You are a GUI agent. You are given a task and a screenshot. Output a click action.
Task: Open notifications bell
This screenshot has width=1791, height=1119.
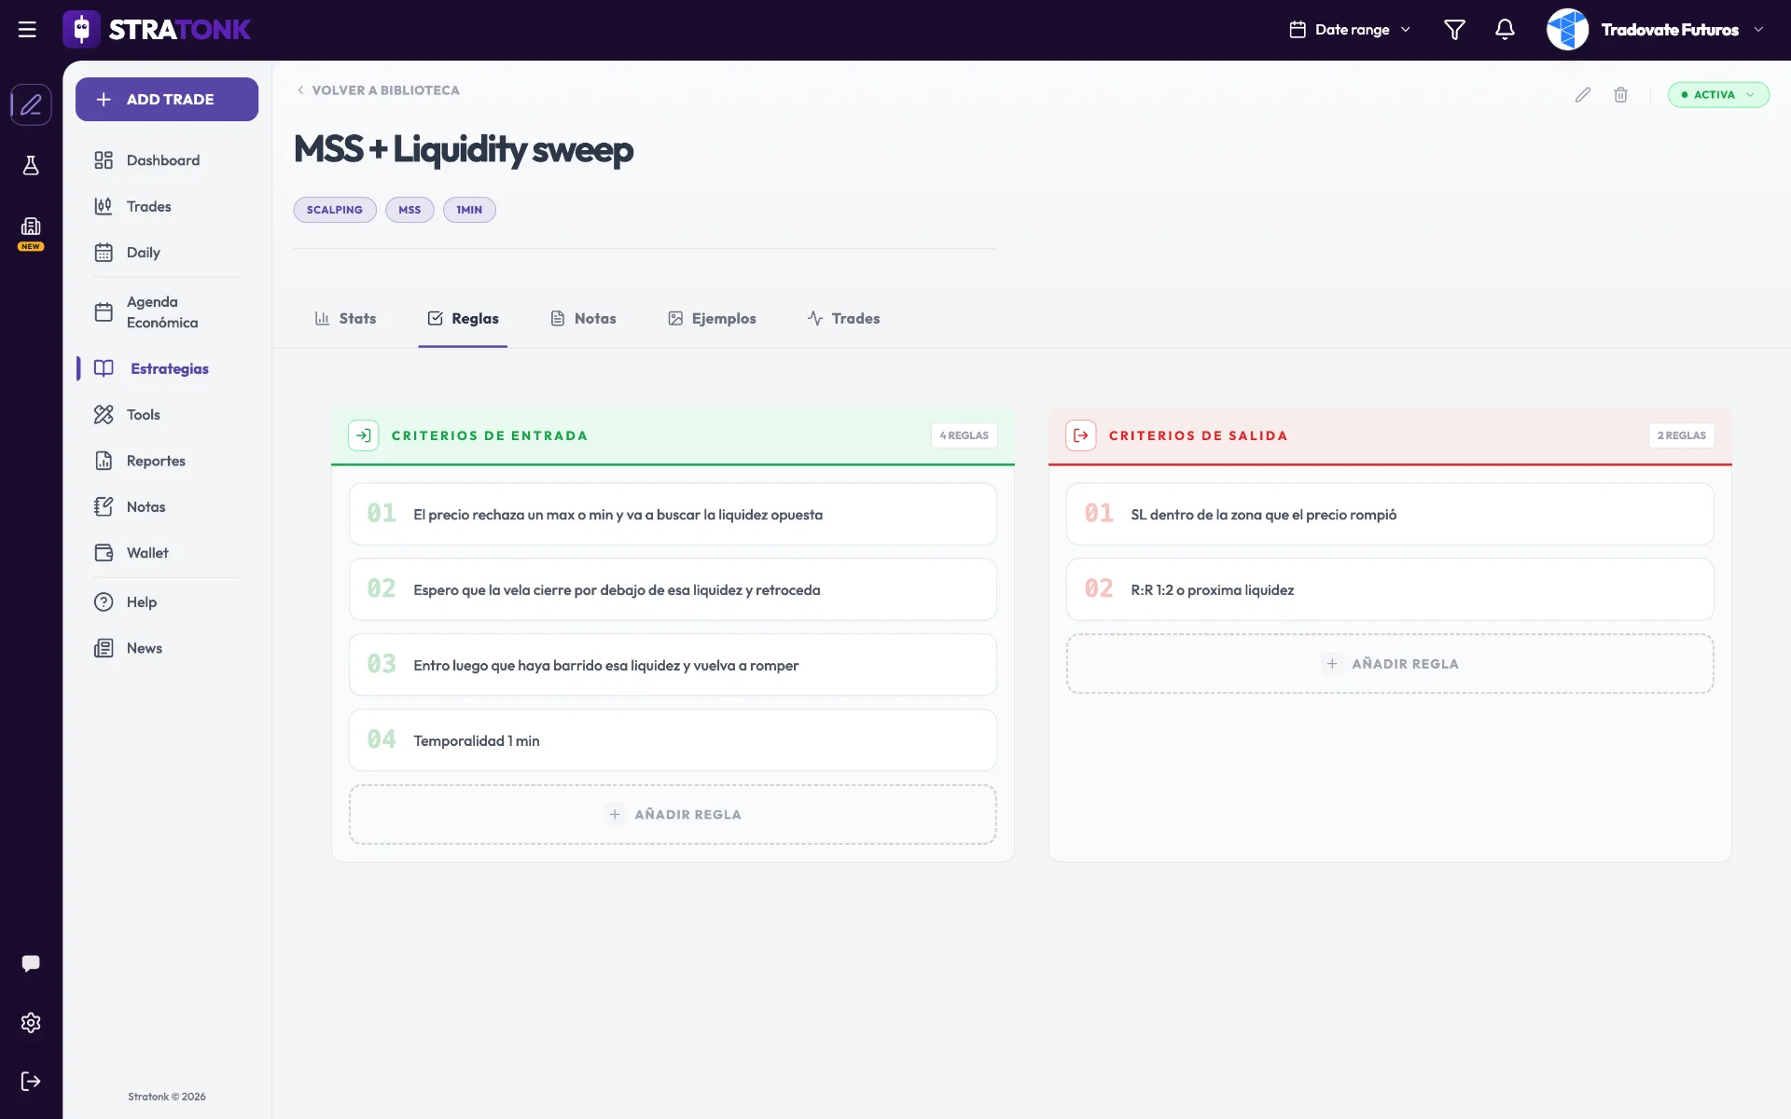click(1505, 30)
